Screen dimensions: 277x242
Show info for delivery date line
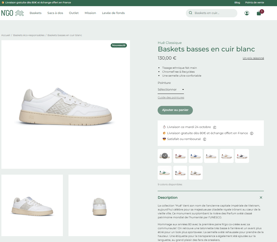pyautogui.click(x=215, y=127)
